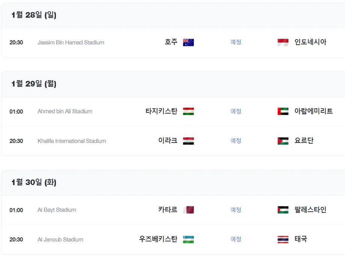
Task: Click the Uzbekistan flag icon
Action: coord(188,240)
